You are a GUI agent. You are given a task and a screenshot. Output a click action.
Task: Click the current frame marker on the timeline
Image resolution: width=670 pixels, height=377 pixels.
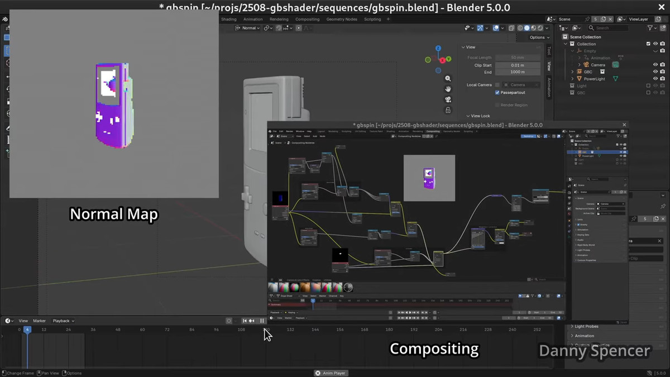(27, 330)
